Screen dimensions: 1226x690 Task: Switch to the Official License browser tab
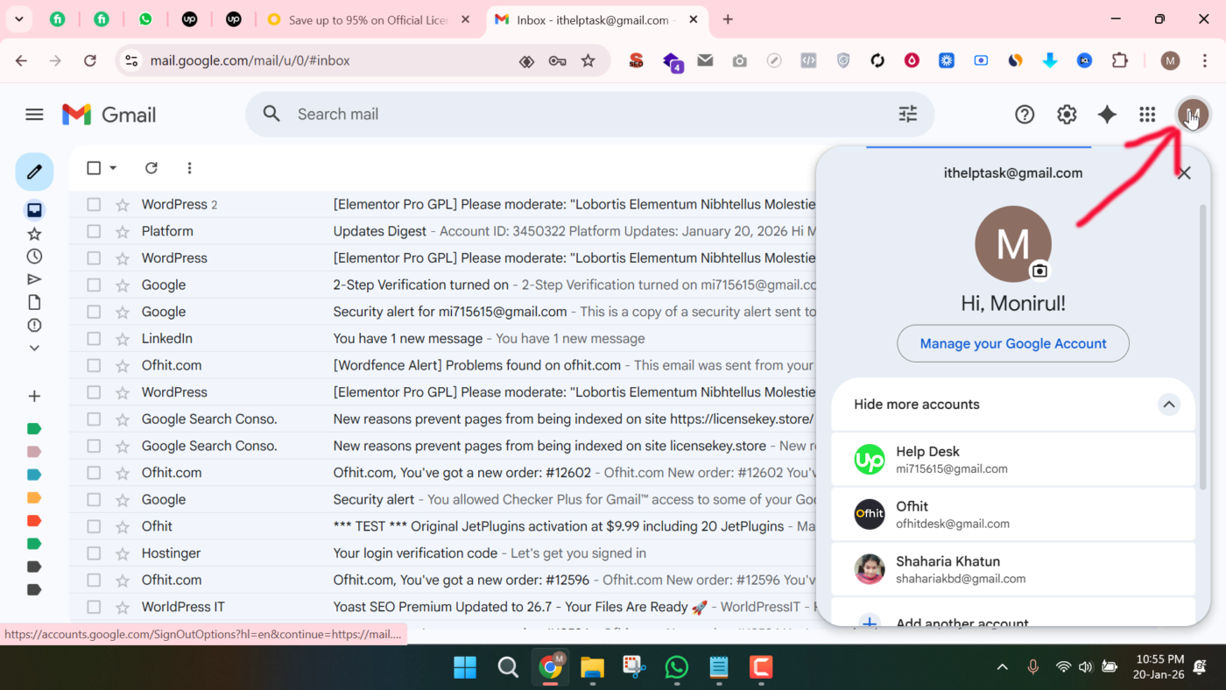(368, 18)
